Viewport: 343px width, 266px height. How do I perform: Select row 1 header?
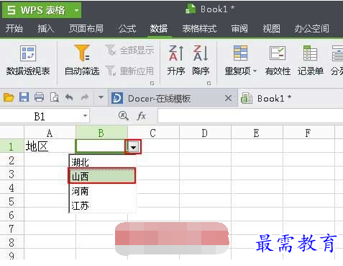12,146
